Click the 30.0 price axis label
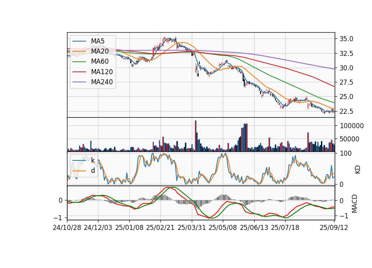 pos(346,68)
